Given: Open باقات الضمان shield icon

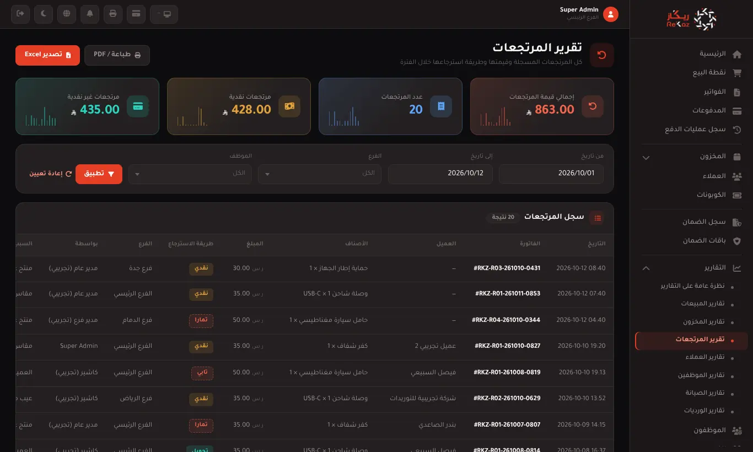Looking at the screenshot, I should (736, 241).
